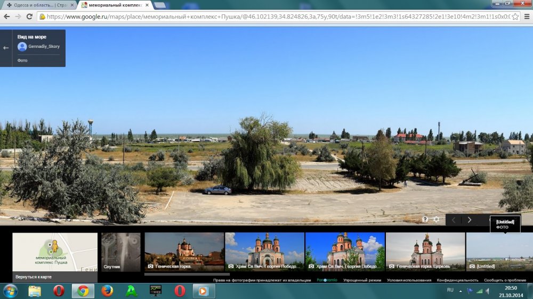Go to next photo with the right chevron
Screen dimensions: 533x299
[x=470, y=220]
